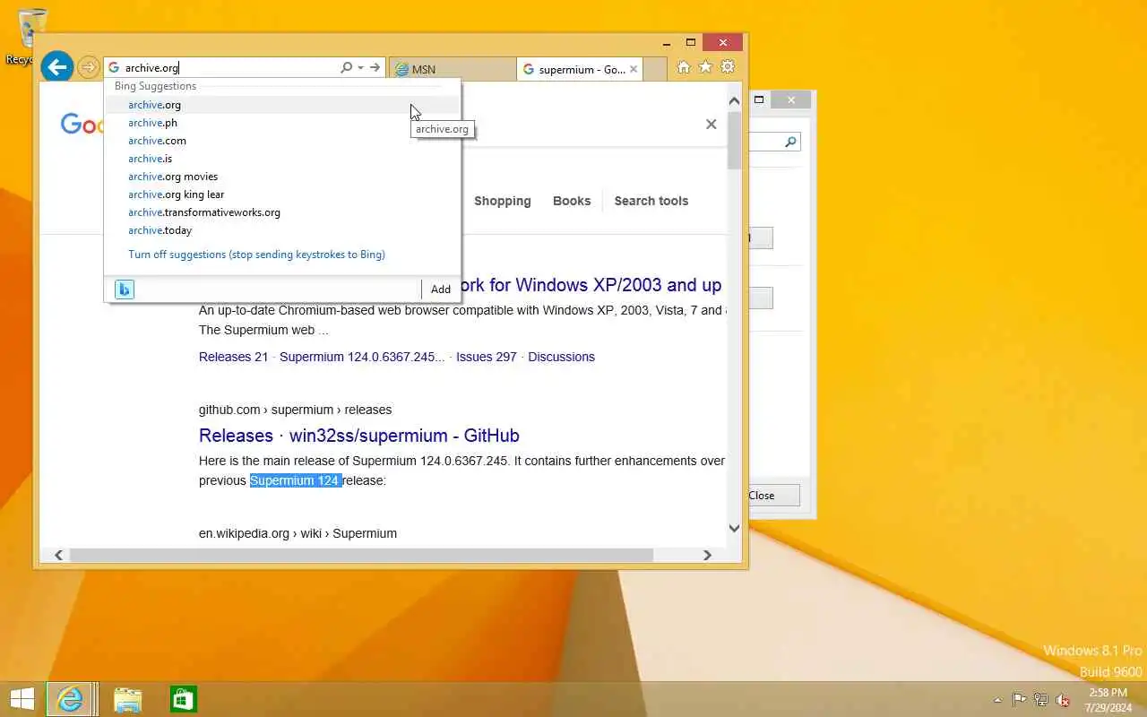
Task: Open the Issues 297 sitelink
Action: tap(487, 357)
